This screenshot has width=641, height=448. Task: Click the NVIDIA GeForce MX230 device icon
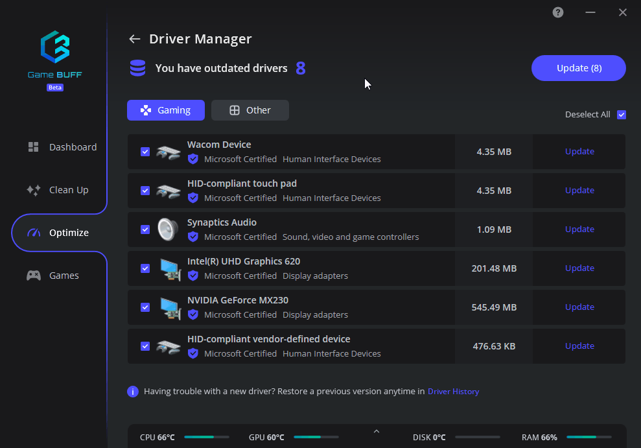(x=170, y=308)
